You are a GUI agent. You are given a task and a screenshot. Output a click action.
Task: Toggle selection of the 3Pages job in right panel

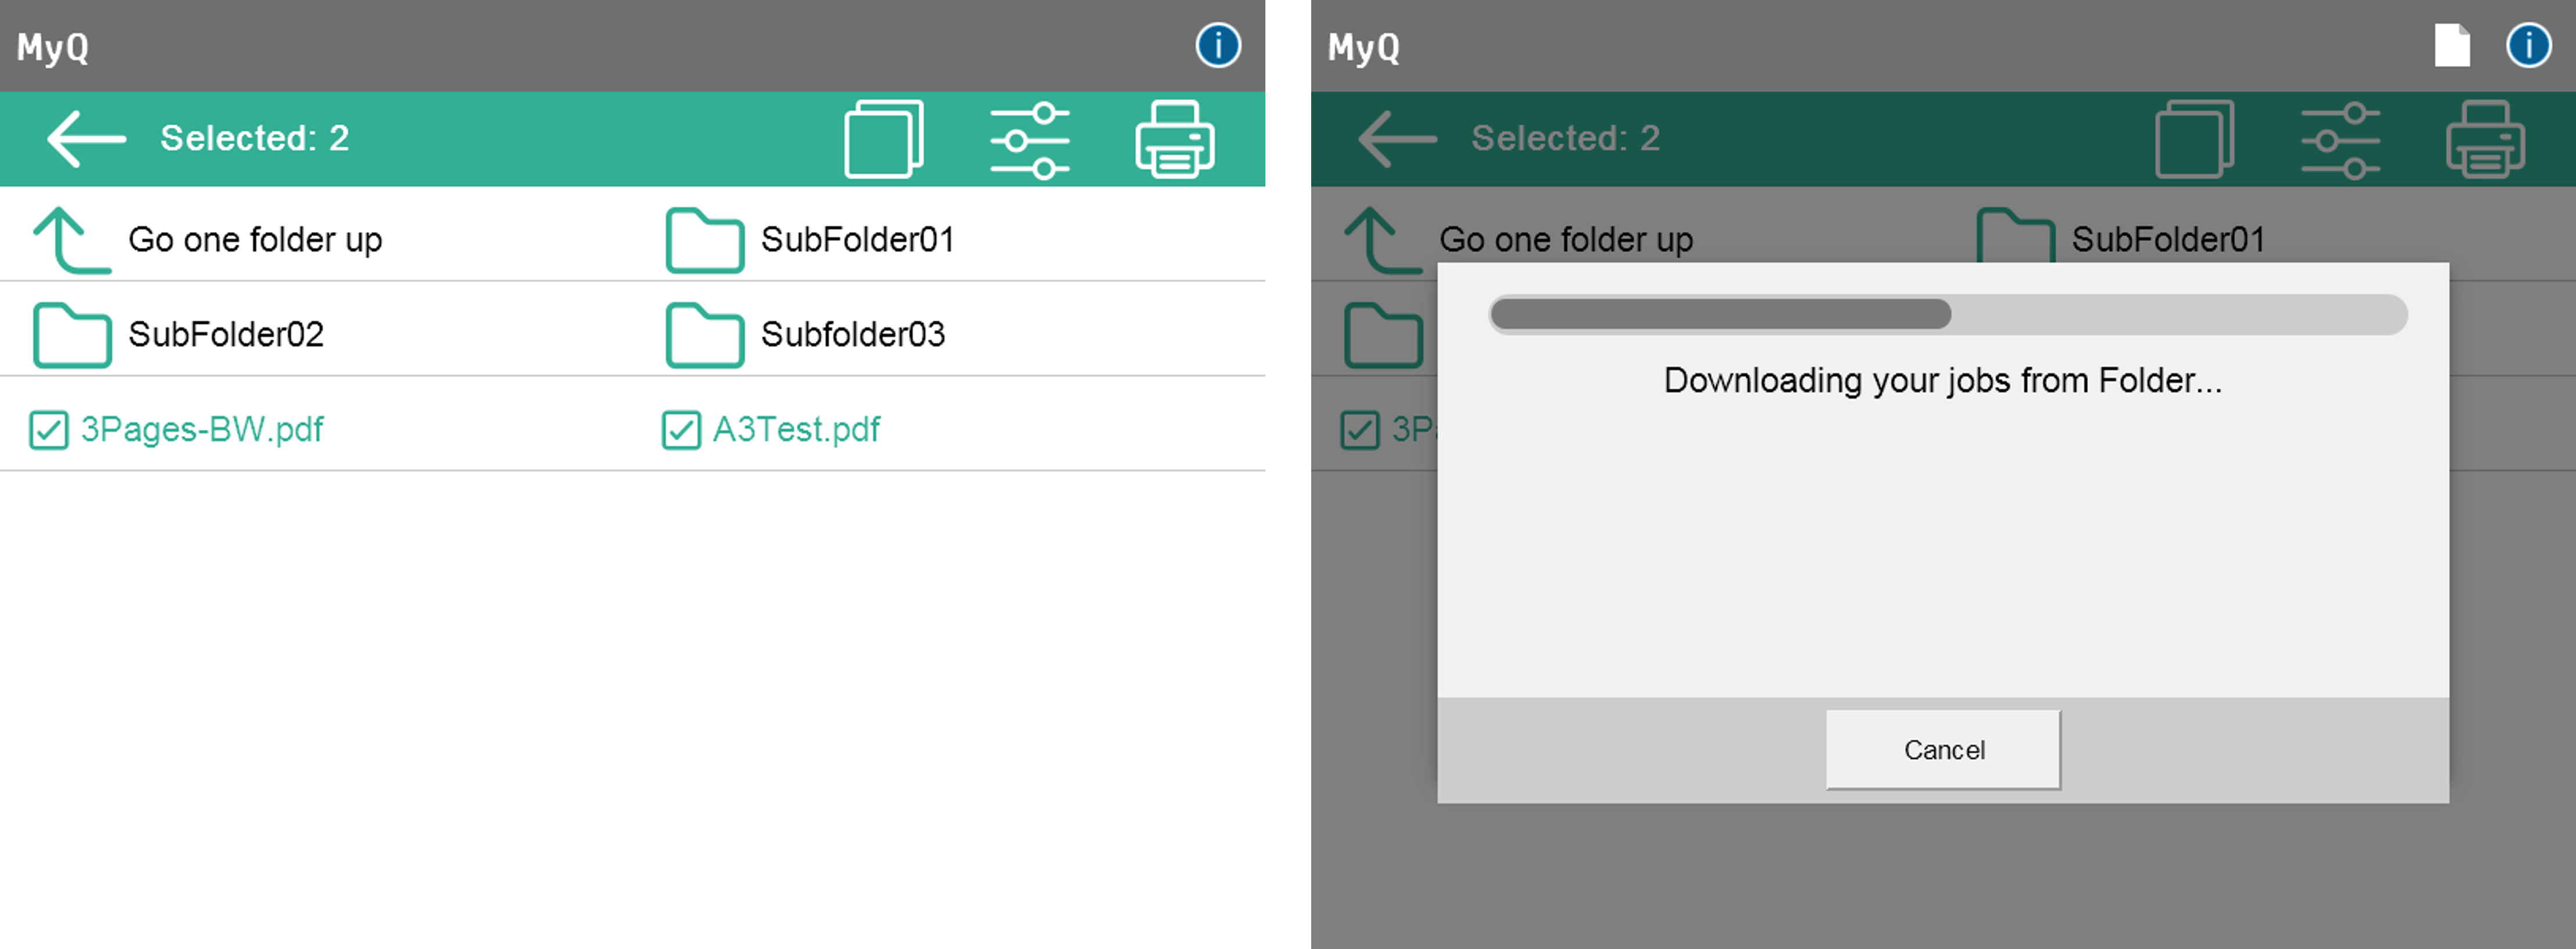(1360, 430)
